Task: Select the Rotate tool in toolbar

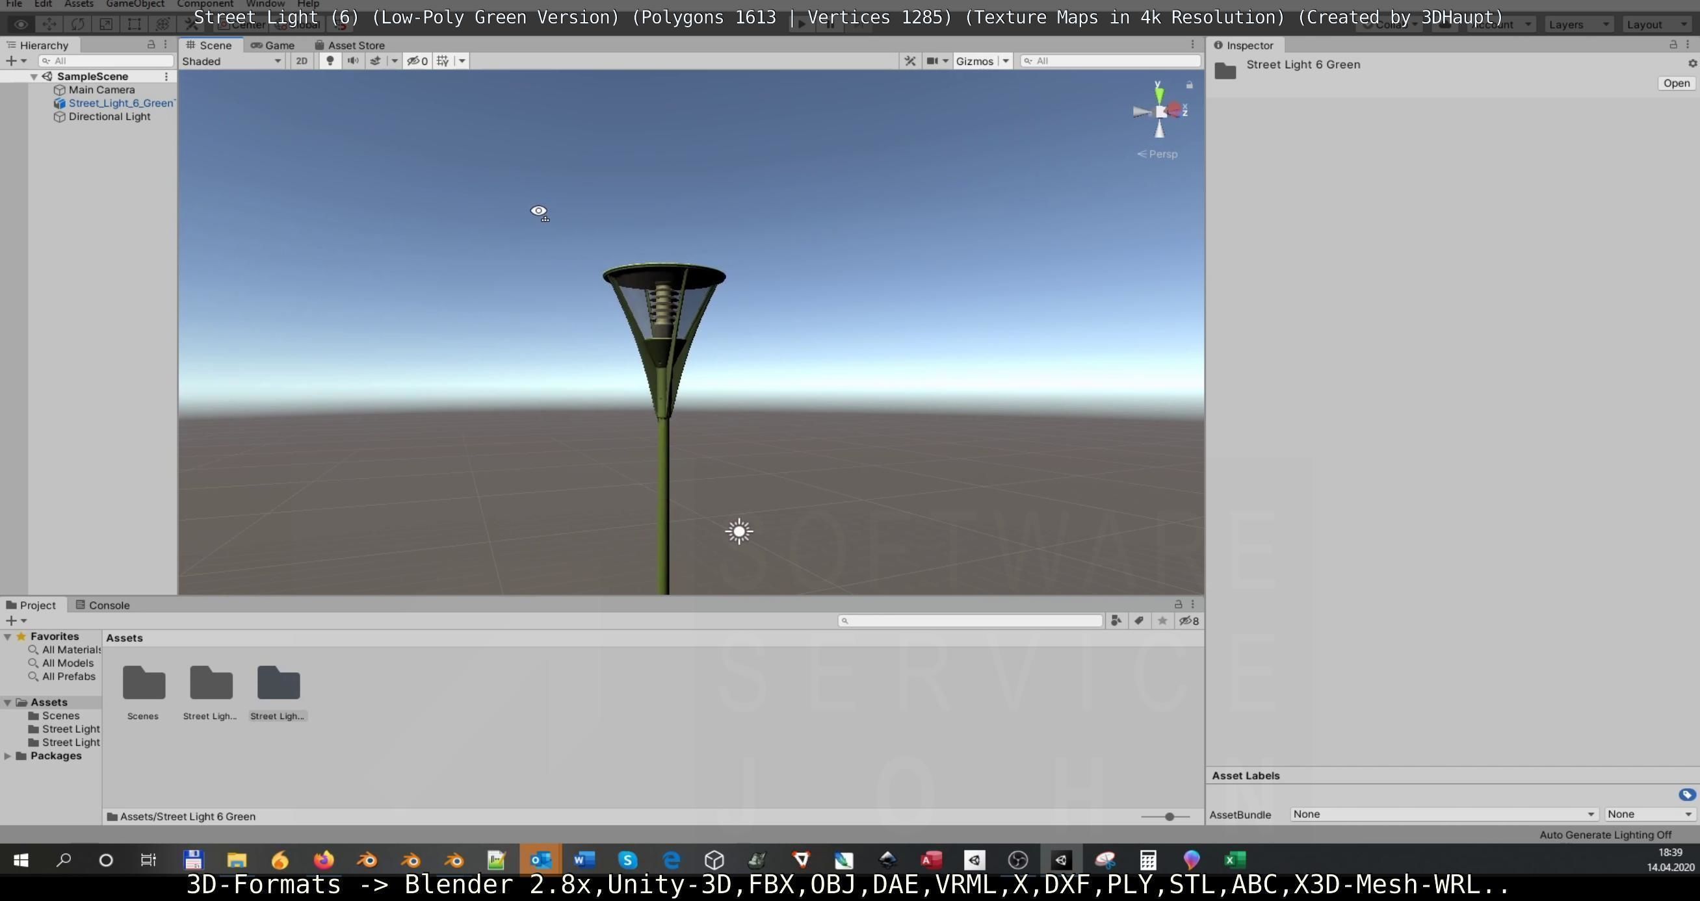Action: point(77,25)
